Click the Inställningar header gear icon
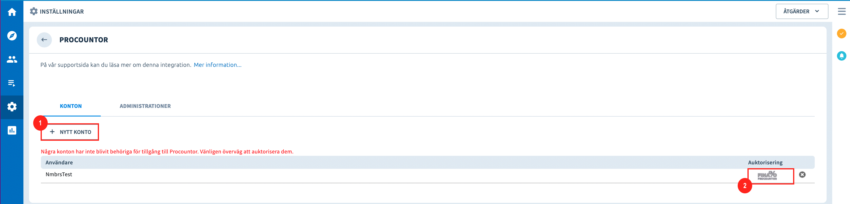The height and width of the screenshot is (204, 850). [34, 12]
